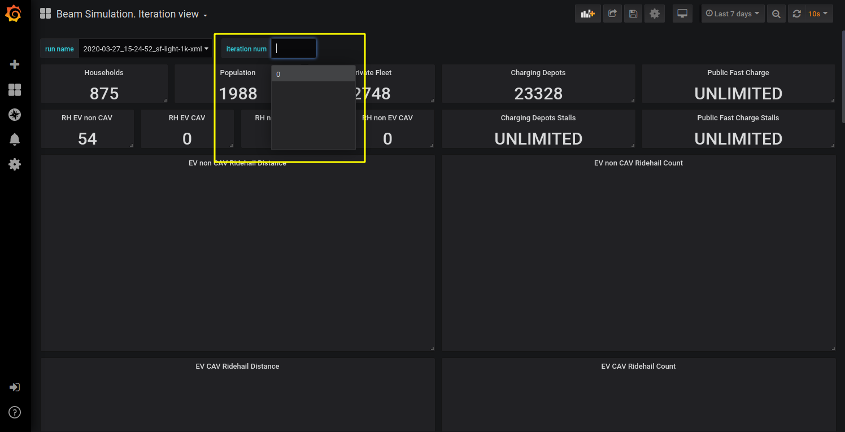Click the Charging Depots panel title
Viewport: 845px width, 432px height.
click(x=538, y=72)
